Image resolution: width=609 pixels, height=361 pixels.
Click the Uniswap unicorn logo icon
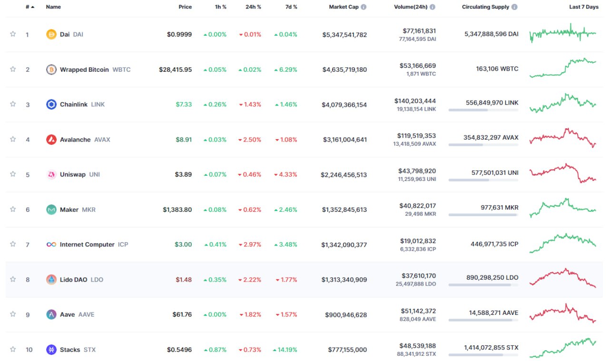51,175
